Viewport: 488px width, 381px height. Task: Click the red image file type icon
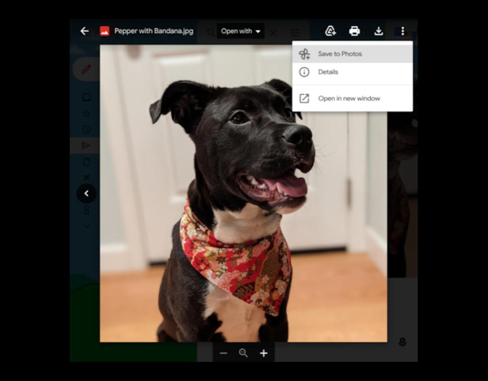pyautogui.click(x=104, y=31)
